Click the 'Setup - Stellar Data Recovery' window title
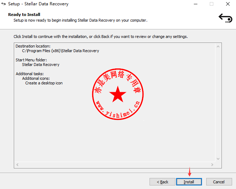 38,4
